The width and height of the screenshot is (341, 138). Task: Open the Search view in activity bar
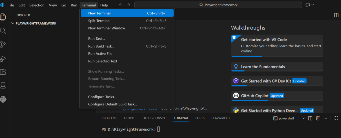(3, 31)
